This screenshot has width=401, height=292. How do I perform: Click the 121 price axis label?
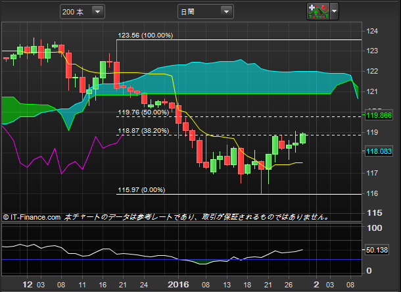[372, 91]
